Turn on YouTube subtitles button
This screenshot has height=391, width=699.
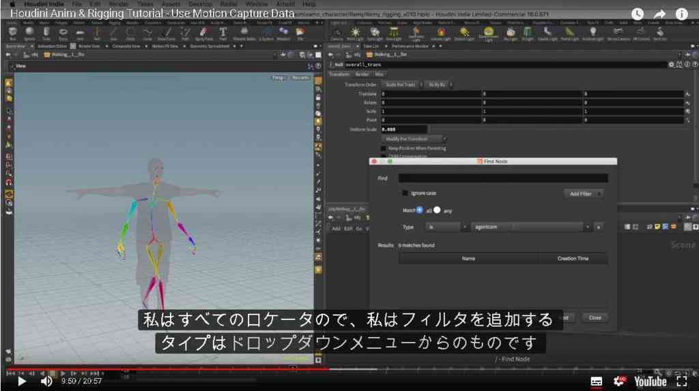click(x=596, y=381)
